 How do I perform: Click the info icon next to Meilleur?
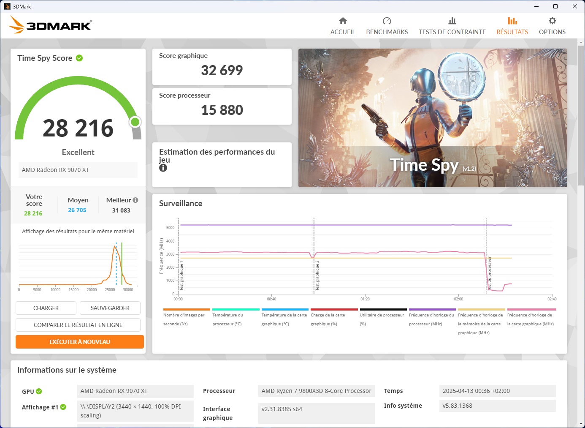(x=135, y=200)
